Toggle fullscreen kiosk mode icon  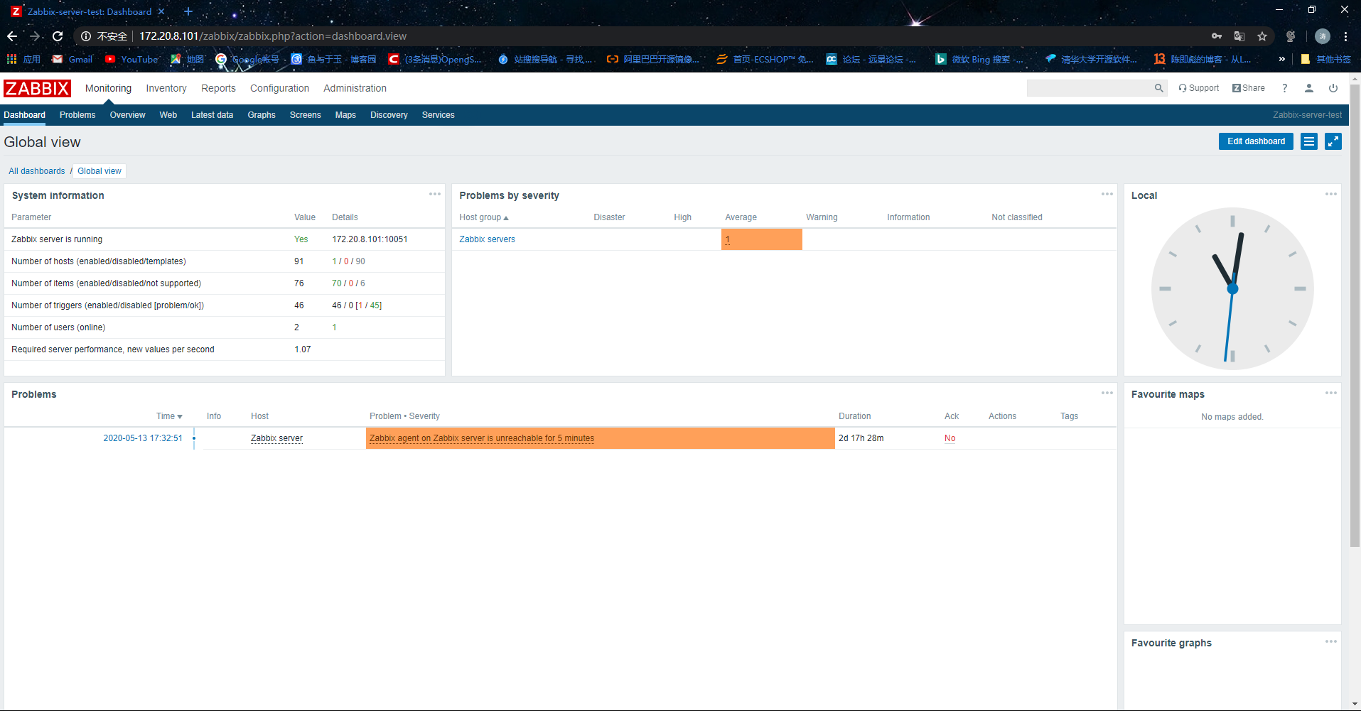[1333, 141]
